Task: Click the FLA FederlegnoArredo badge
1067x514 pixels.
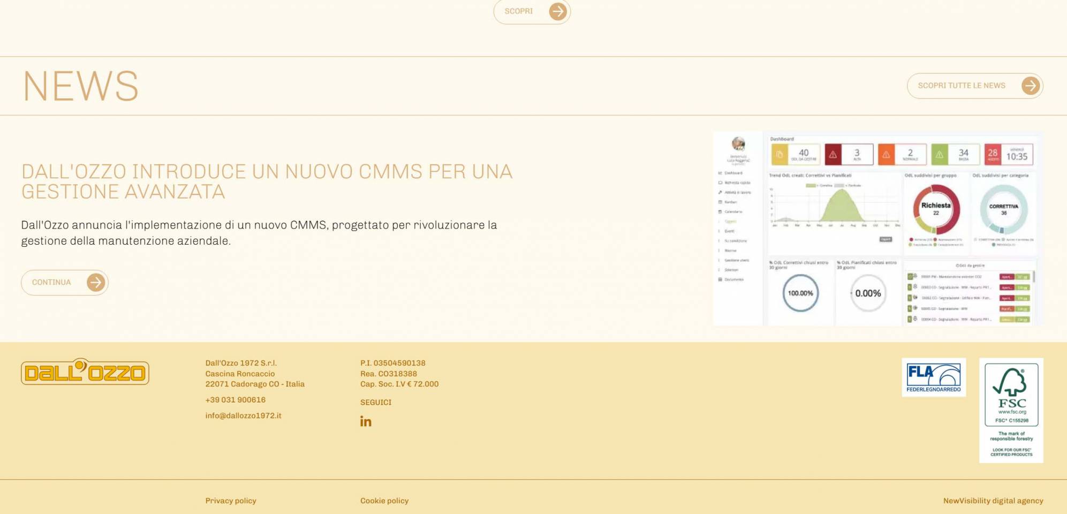Action: [934, 377]
